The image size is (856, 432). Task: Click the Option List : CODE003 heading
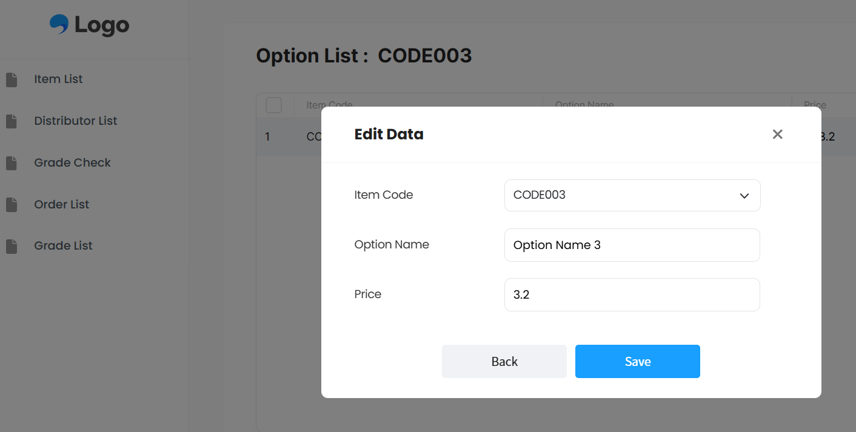click(x=364, y=56)
